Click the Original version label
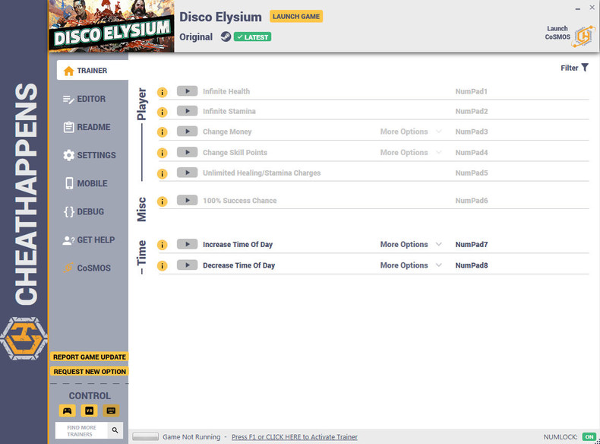This screenshot has width=600, height=444. click(x=196, y=37)
